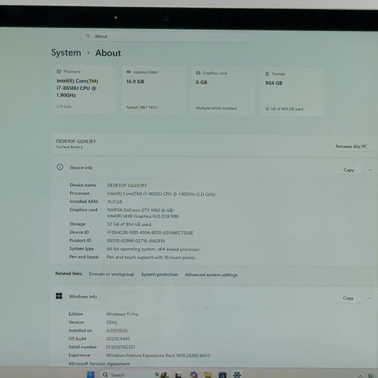Click the football search highlight icon in the taskbar
Image resolution: width=378 pixels, height=378 pixels.
tap(162, 375)
